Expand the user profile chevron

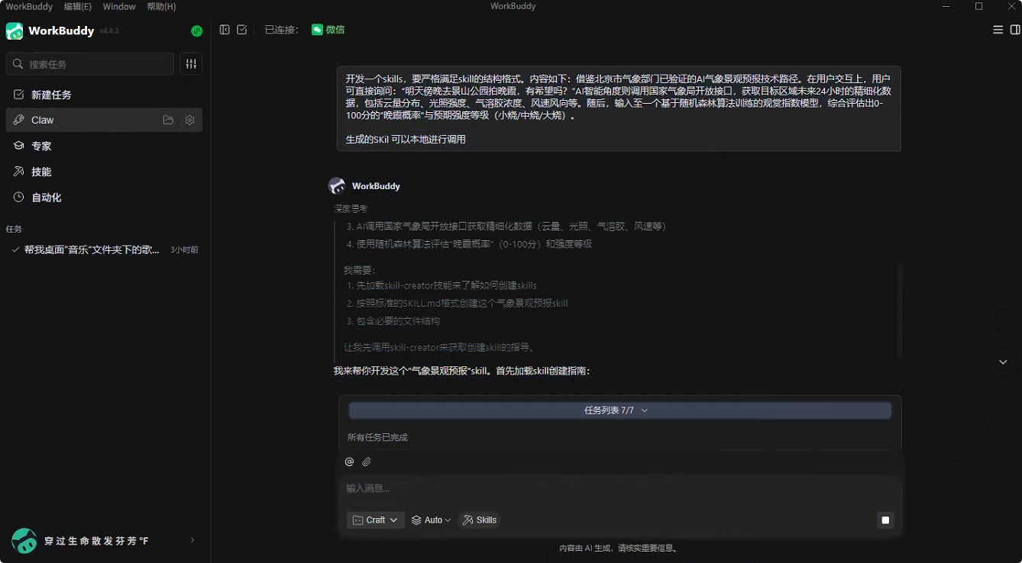(x=192, y=540)
